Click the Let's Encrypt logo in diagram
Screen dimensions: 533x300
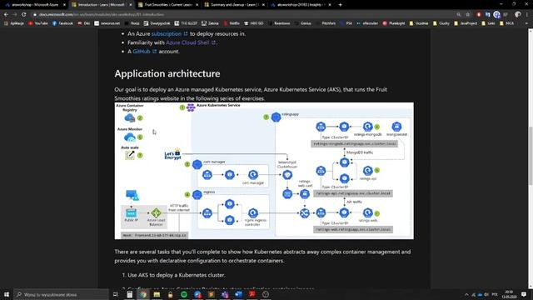172,154
